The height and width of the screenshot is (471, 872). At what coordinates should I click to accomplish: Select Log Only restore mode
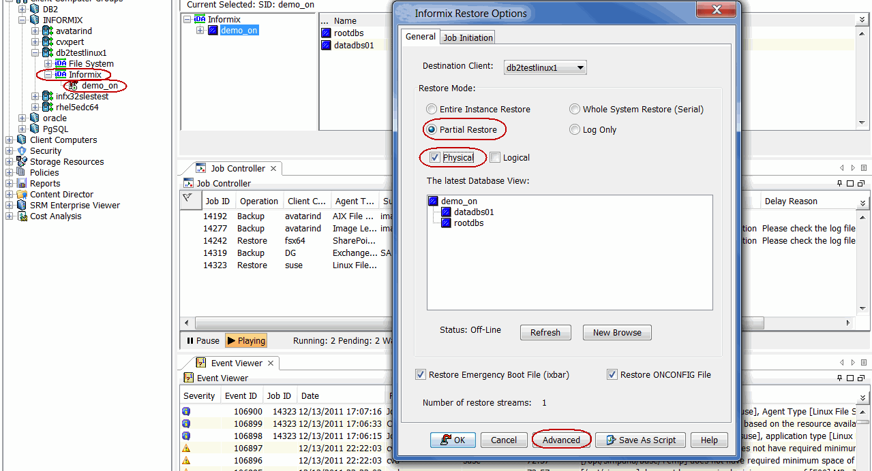pos(575,129)
